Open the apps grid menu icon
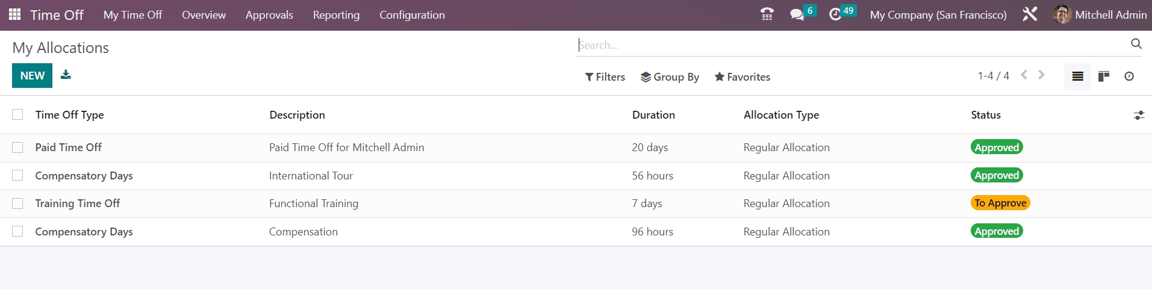This screenshot has height=289, width=1152. click(15, 14)
